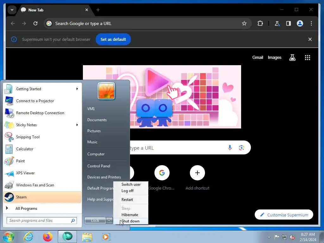
Task: Open Music from Start menu
Action: (92, 142)
